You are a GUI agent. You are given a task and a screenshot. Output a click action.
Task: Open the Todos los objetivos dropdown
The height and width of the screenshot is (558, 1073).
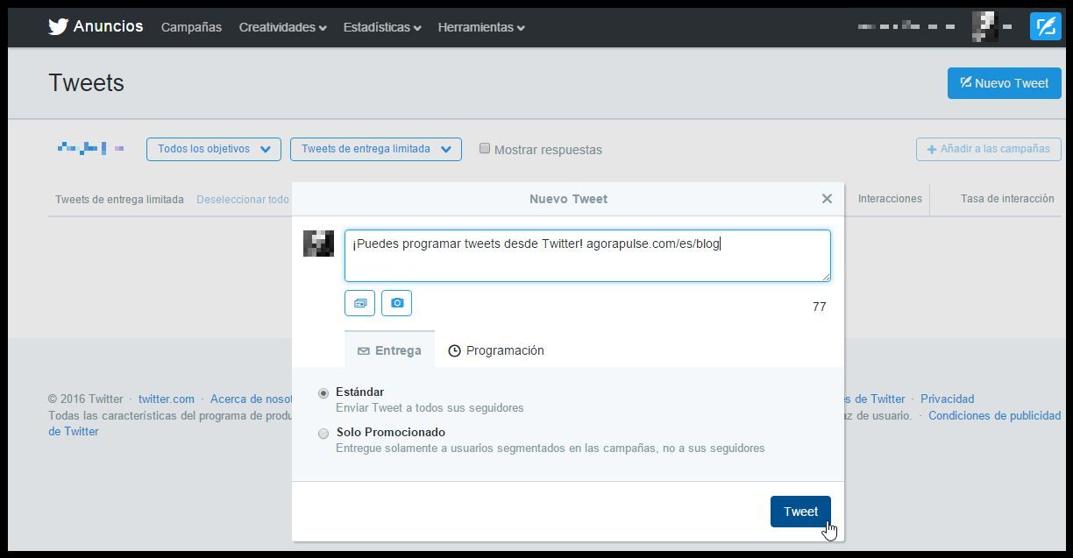click(x=212, y=149)
